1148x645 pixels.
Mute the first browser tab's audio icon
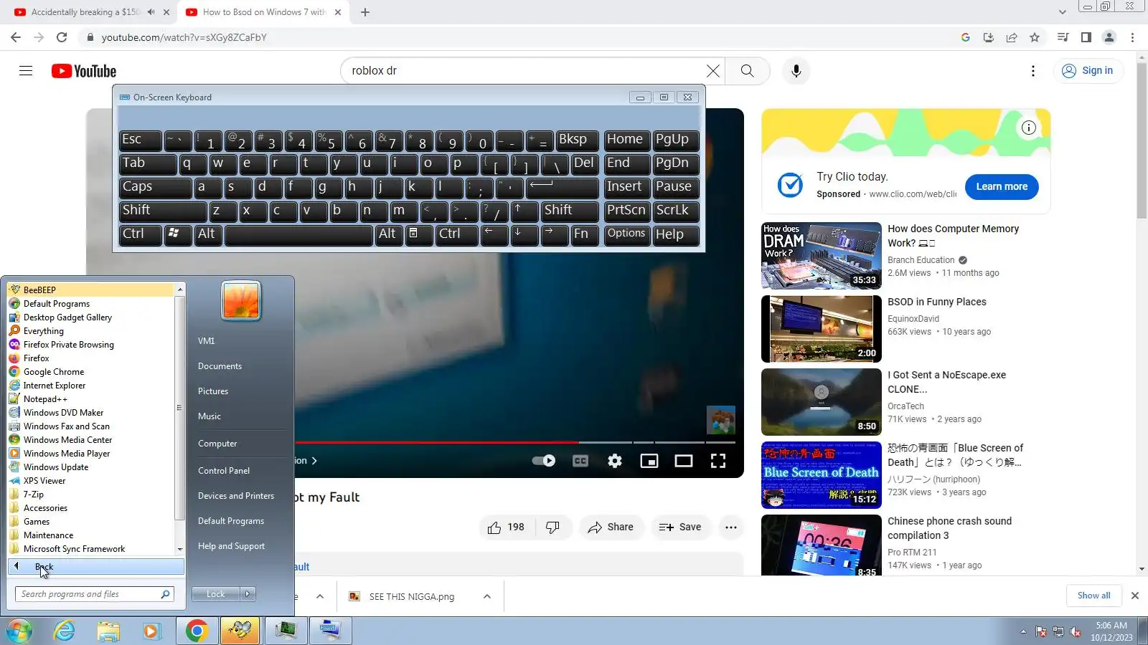point(151,12)
